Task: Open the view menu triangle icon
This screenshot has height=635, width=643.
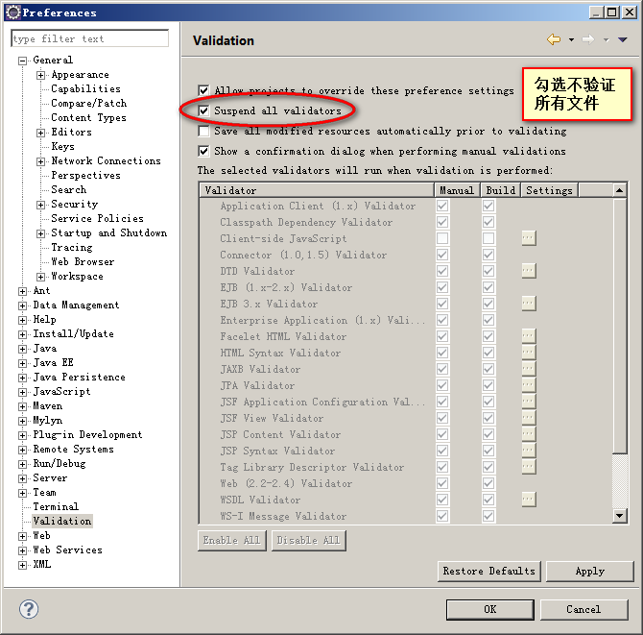Action: 622,40
